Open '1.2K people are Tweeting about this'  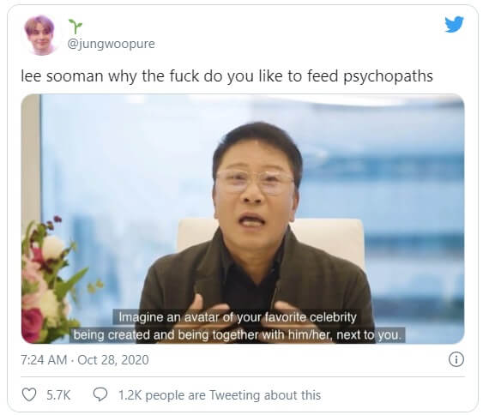220,395
